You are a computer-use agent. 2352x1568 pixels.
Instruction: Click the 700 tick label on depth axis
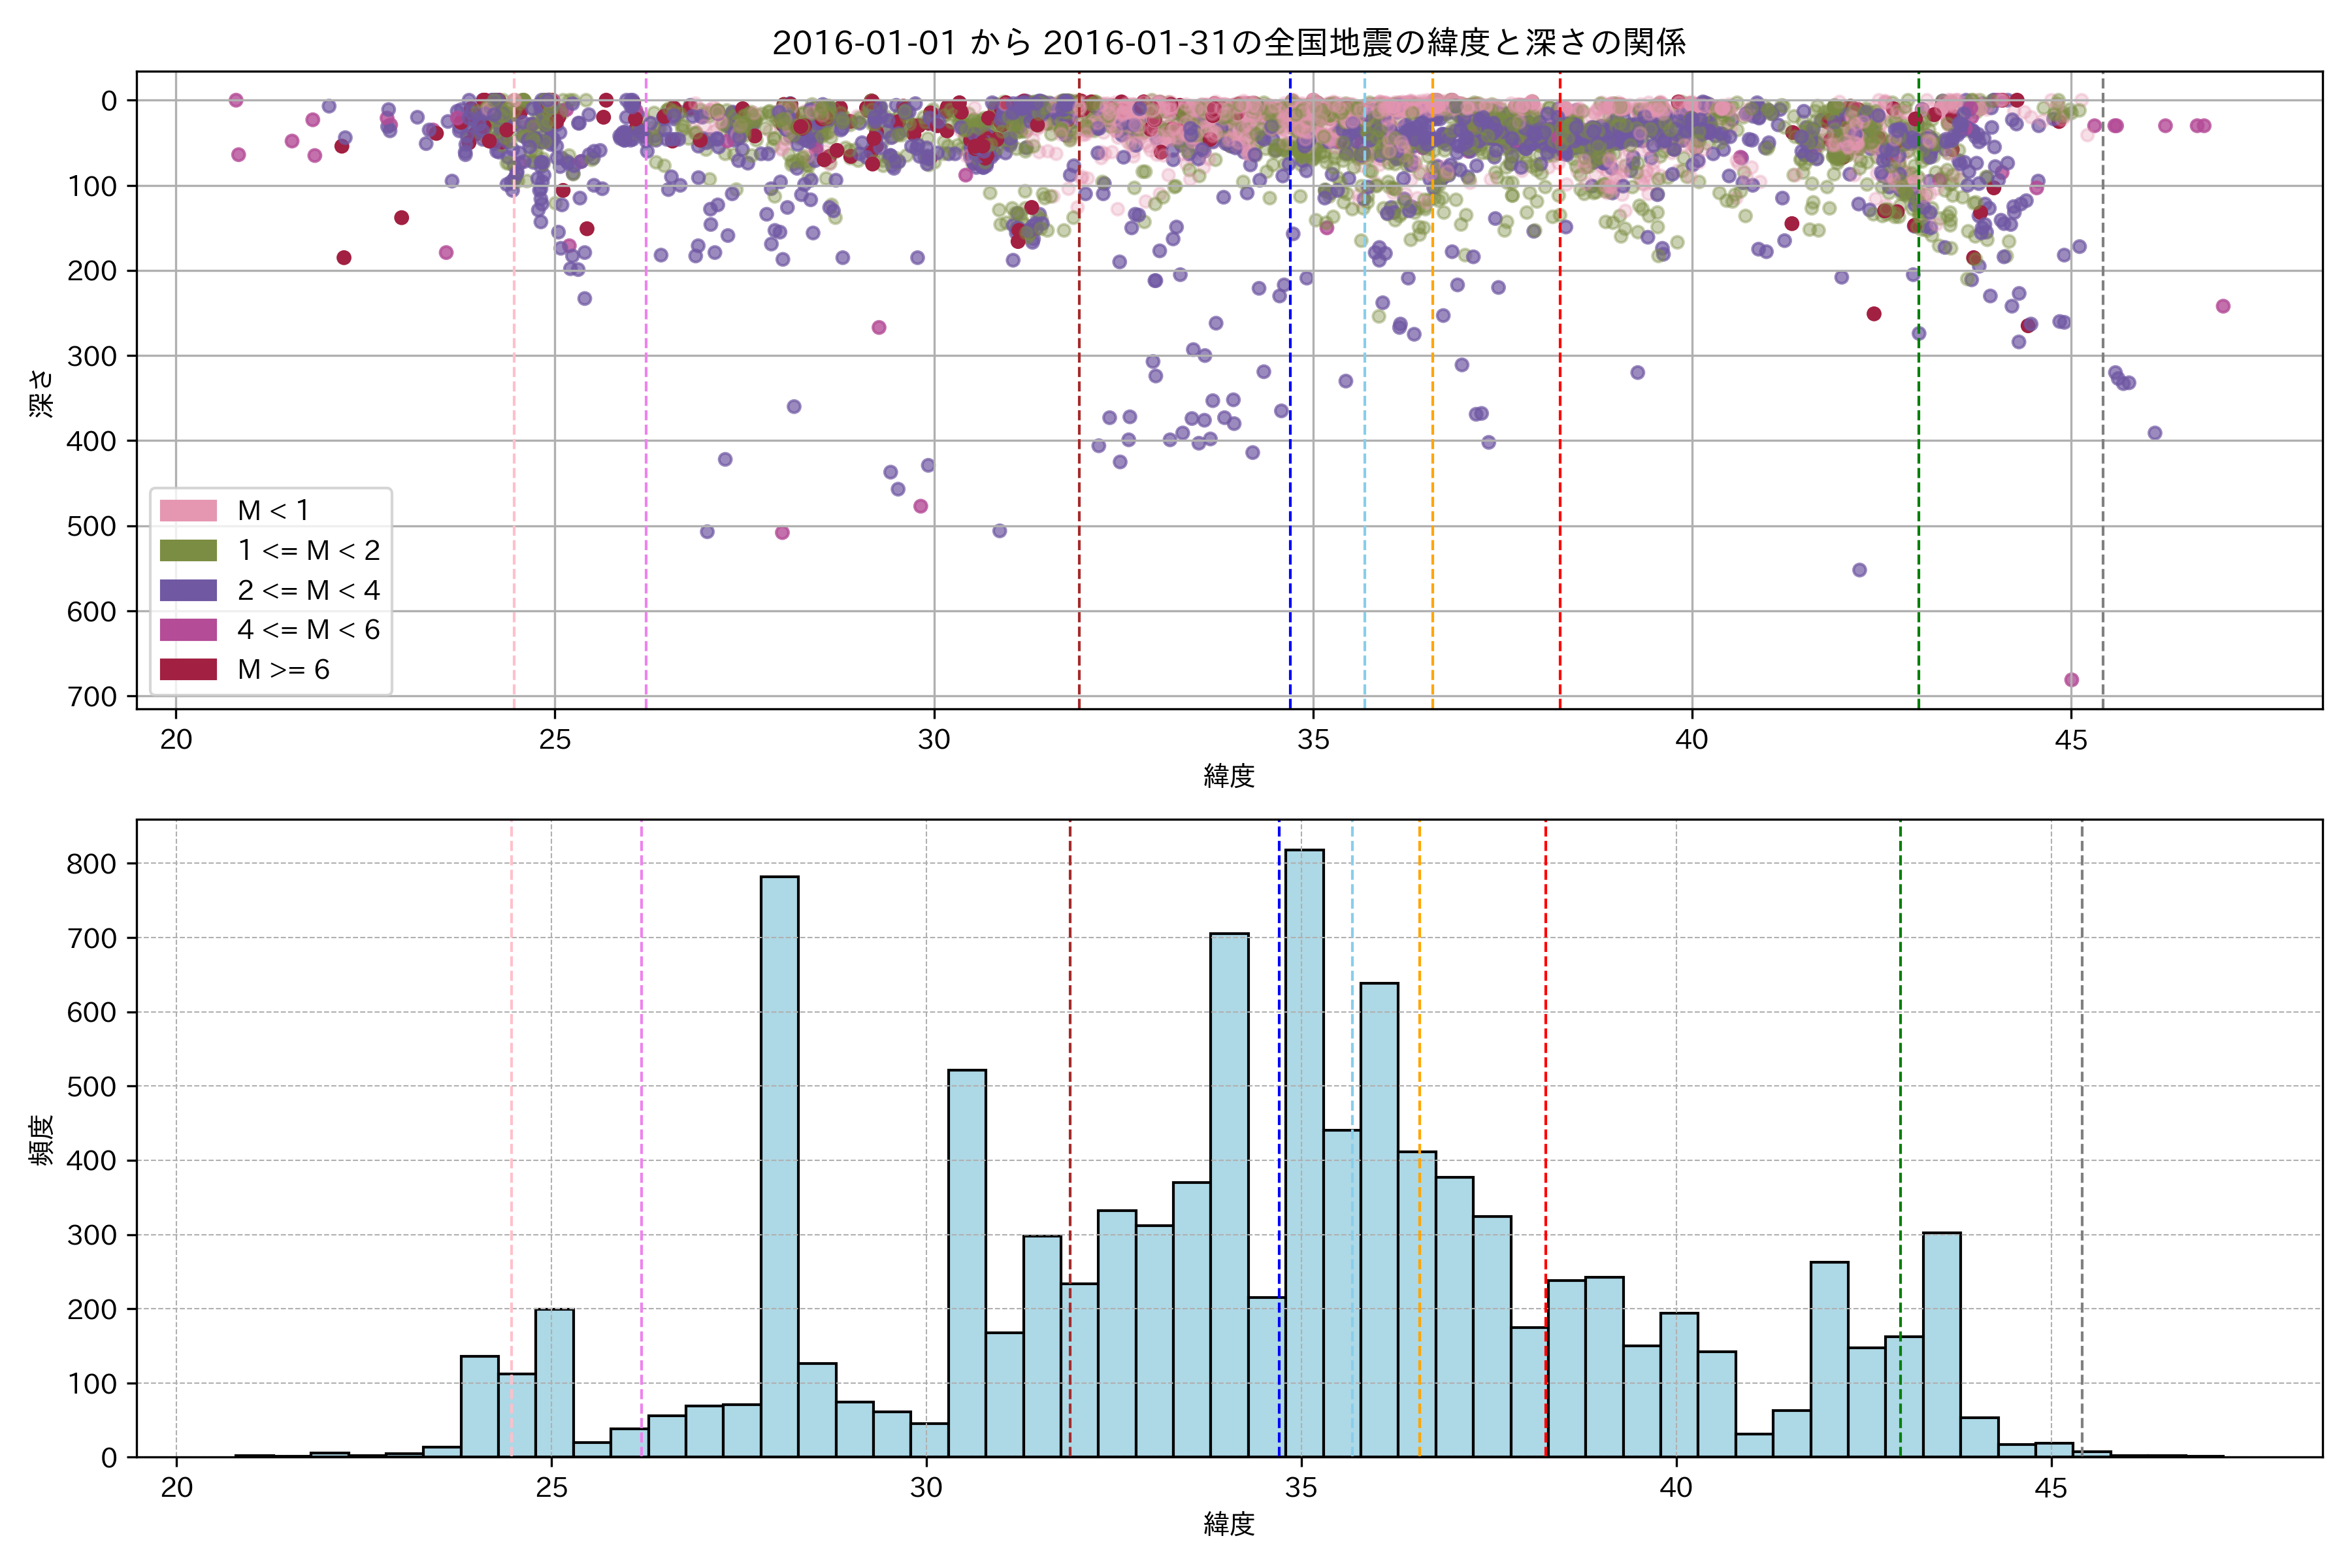92,696
